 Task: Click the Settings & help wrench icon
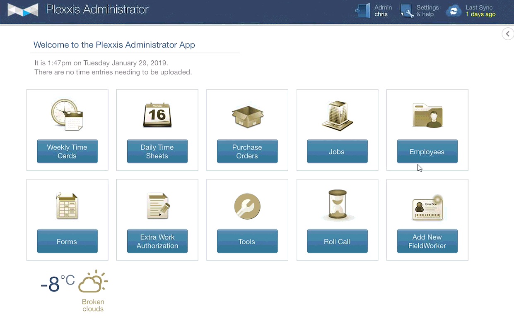tap(406, 11)
